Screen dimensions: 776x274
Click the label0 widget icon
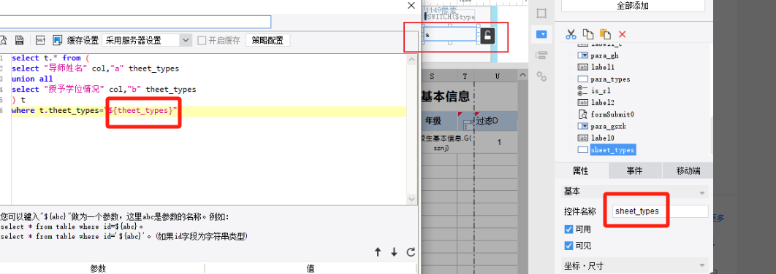pyautogui.click(x=582, y=138)
